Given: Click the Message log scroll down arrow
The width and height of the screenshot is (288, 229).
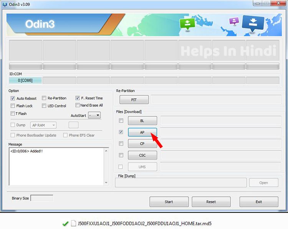Looking at the screenshot, I should pyautogui.click(x=106, y=183).
